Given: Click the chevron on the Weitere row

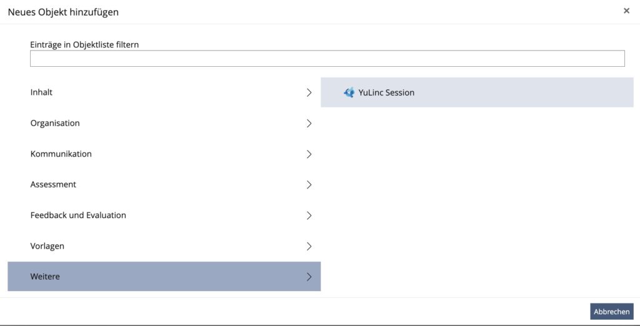Looking at the screenshot, I should pyautogui.click(x=309, y=277).
